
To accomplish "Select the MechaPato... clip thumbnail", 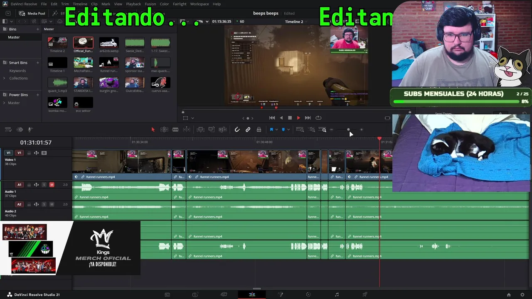I will tap(83, 62).
